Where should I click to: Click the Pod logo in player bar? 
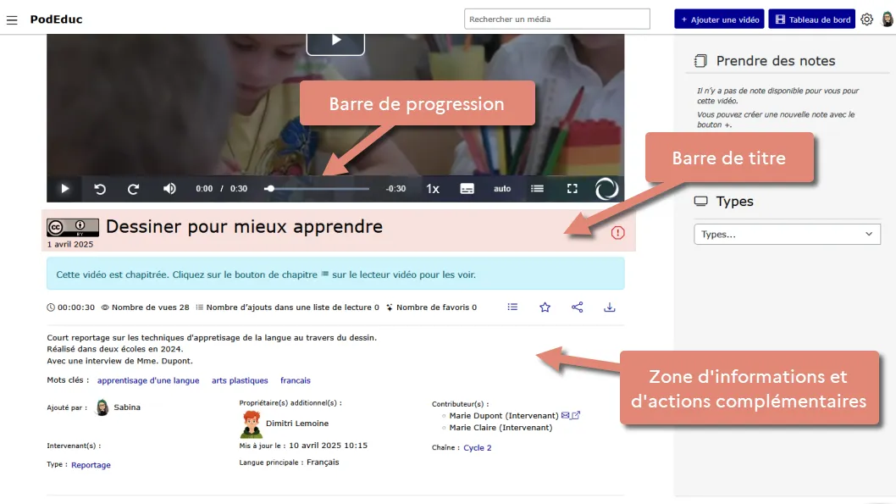point(606,189)
